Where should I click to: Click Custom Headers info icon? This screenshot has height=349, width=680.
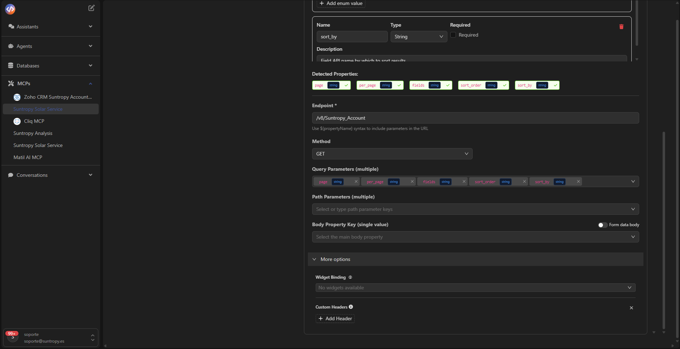[351, 307]
